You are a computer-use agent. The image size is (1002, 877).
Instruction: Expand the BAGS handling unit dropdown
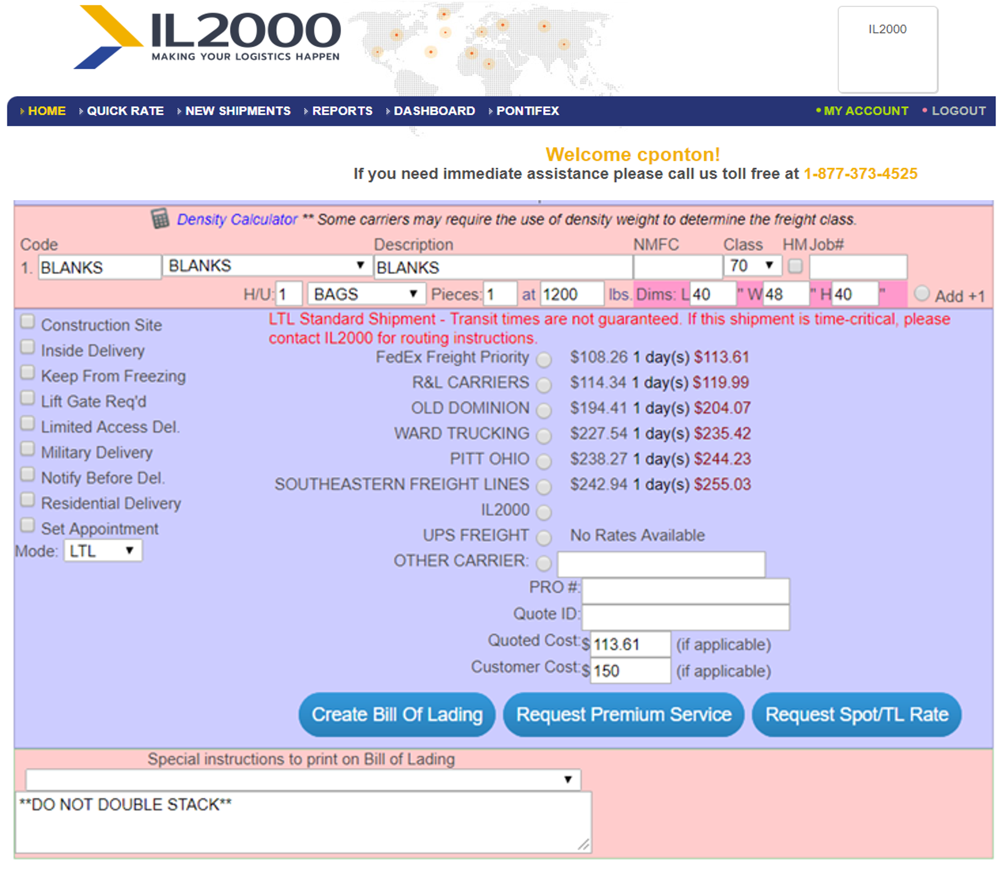click(x=366, y=294)
